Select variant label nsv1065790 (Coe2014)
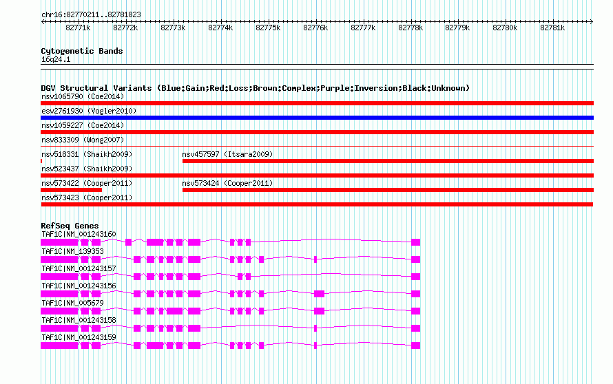The height and width of the screenshot is (384, 613). click(83, 96)
